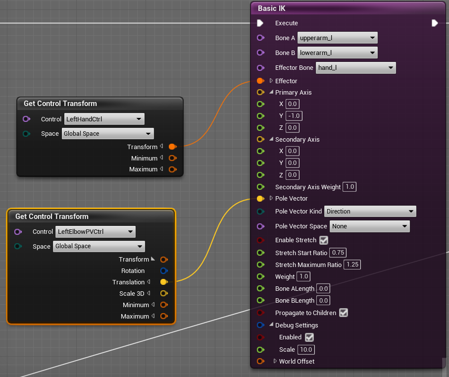Click the LeftElbowPVCtrl Maximum output pin

(x=164, y=316)
